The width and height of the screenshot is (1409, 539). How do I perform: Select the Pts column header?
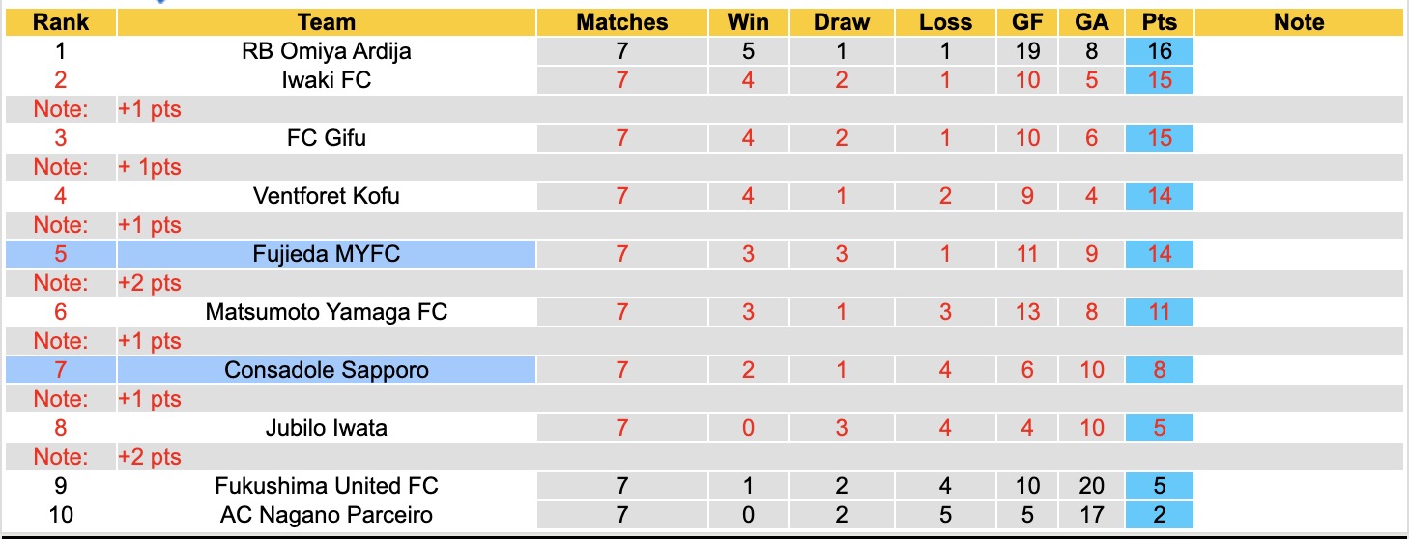pyautogui.click(x=1160, y=22)
